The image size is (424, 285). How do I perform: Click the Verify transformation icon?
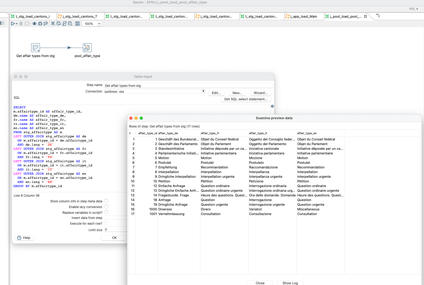(53, 24)
